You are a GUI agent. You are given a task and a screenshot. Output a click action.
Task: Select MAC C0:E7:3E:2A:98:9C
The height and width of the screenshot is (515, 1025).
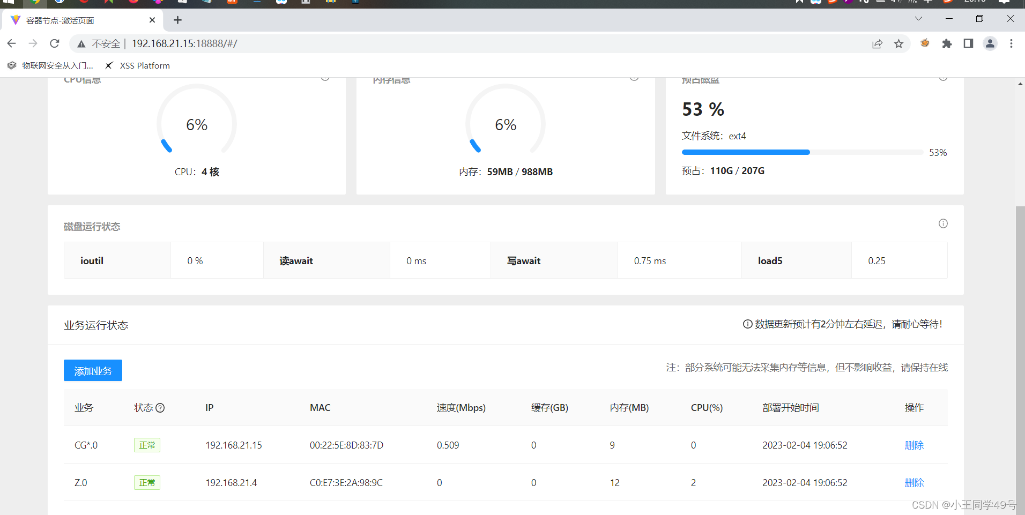click(346, 482)
